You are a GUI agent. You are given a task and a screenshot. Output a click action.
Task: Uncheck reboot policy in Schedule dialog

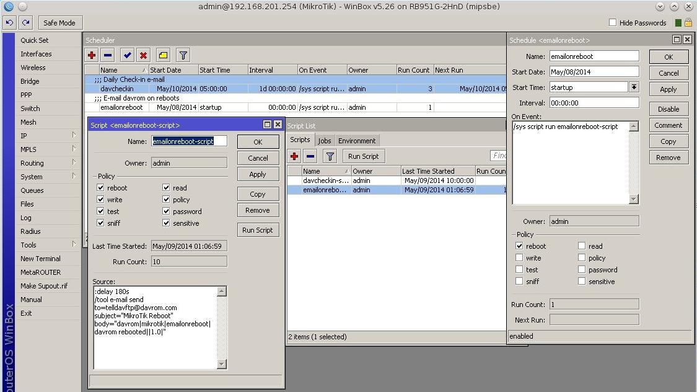[519, 246]
